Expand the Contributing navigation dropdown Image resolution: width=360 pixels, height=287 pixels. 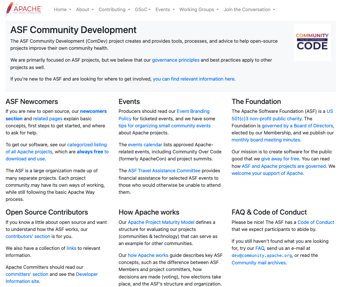pyautogui.click(x=114, y=10)
